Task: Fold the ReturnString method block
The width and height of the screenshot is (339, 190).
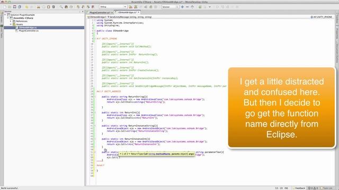Action: tap(95, 97)
